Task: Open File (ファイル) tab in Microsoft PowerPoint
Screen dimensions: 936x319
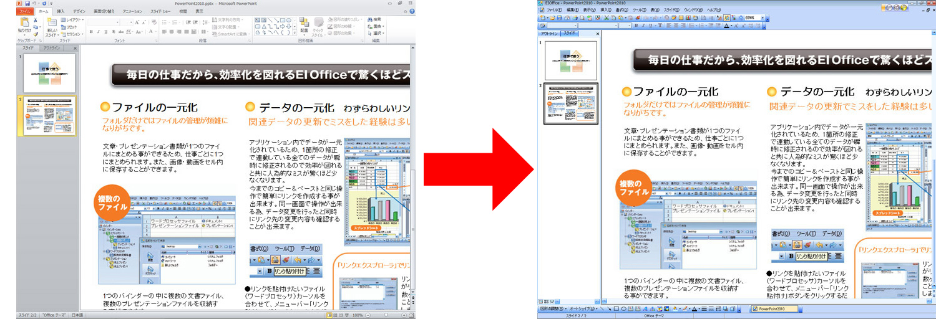Action: pyautogui.click(x=25, y=11)
